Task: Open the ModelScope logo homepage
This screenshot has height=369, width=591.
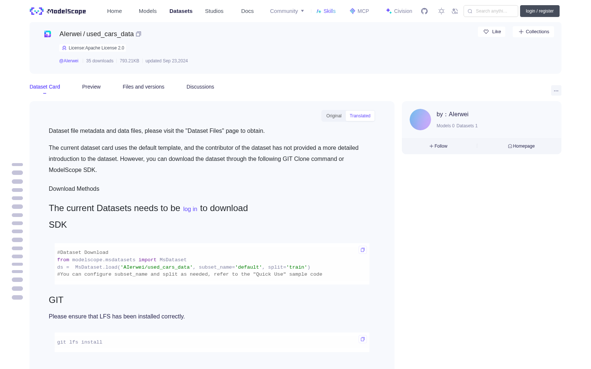Action: tap(58, 11)
